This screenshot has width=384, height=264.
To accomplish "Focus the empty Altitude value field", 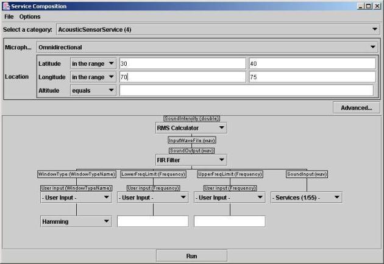I will [x=246, y=90].
